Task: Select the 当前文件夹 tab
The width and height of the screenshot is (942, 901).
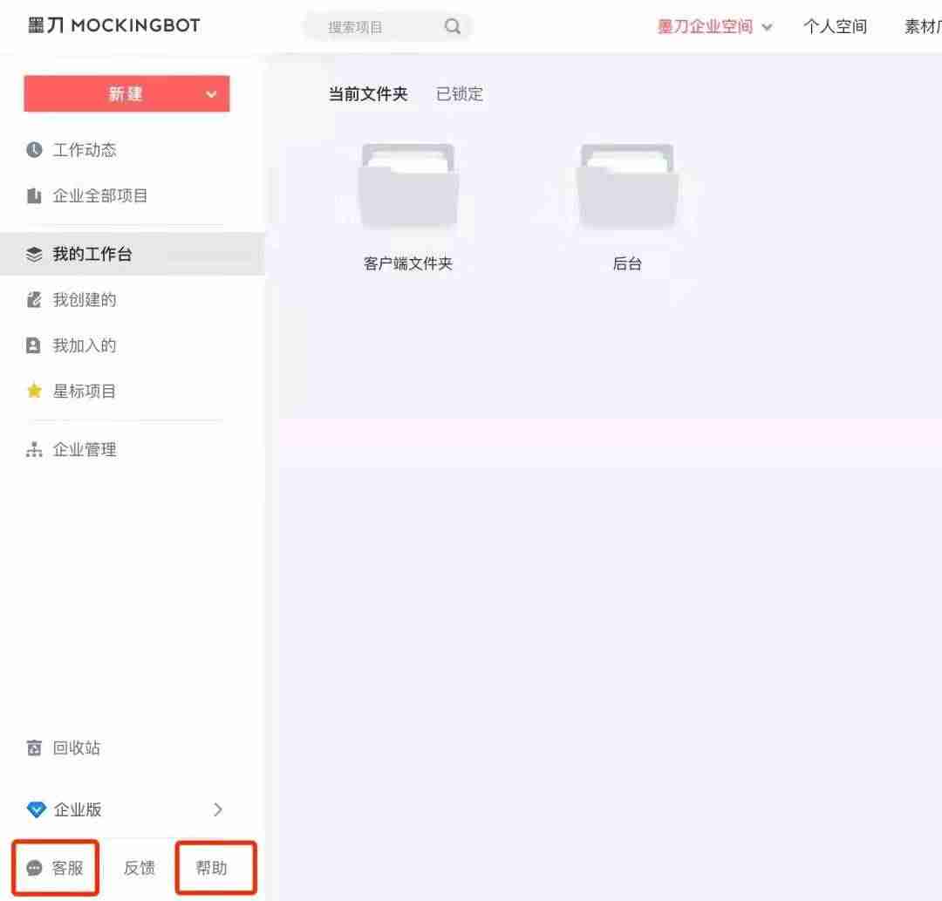Action: 368,94
